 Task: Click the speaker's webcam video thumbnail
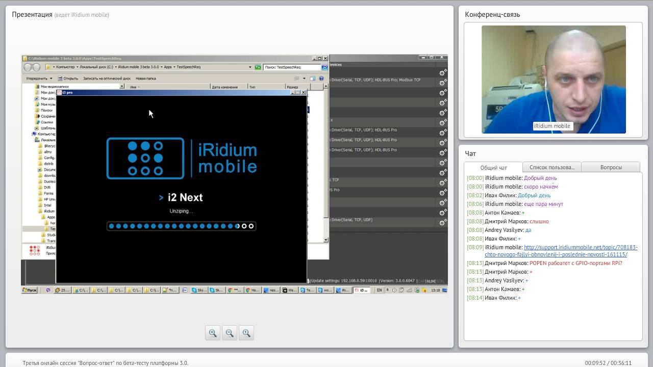tap(554, 80)
